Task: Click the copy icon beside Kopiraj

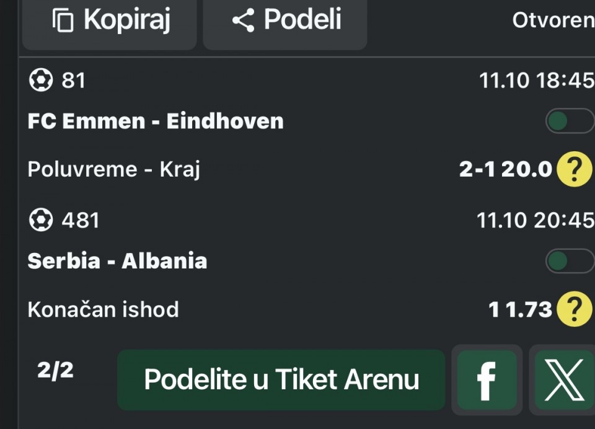Action: [63, 21]
